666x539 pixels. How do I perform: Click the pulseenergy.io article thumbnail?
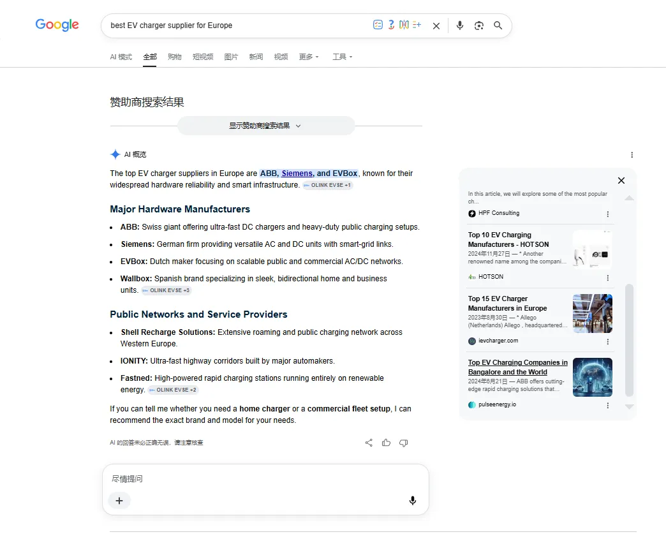coord(593,377)
